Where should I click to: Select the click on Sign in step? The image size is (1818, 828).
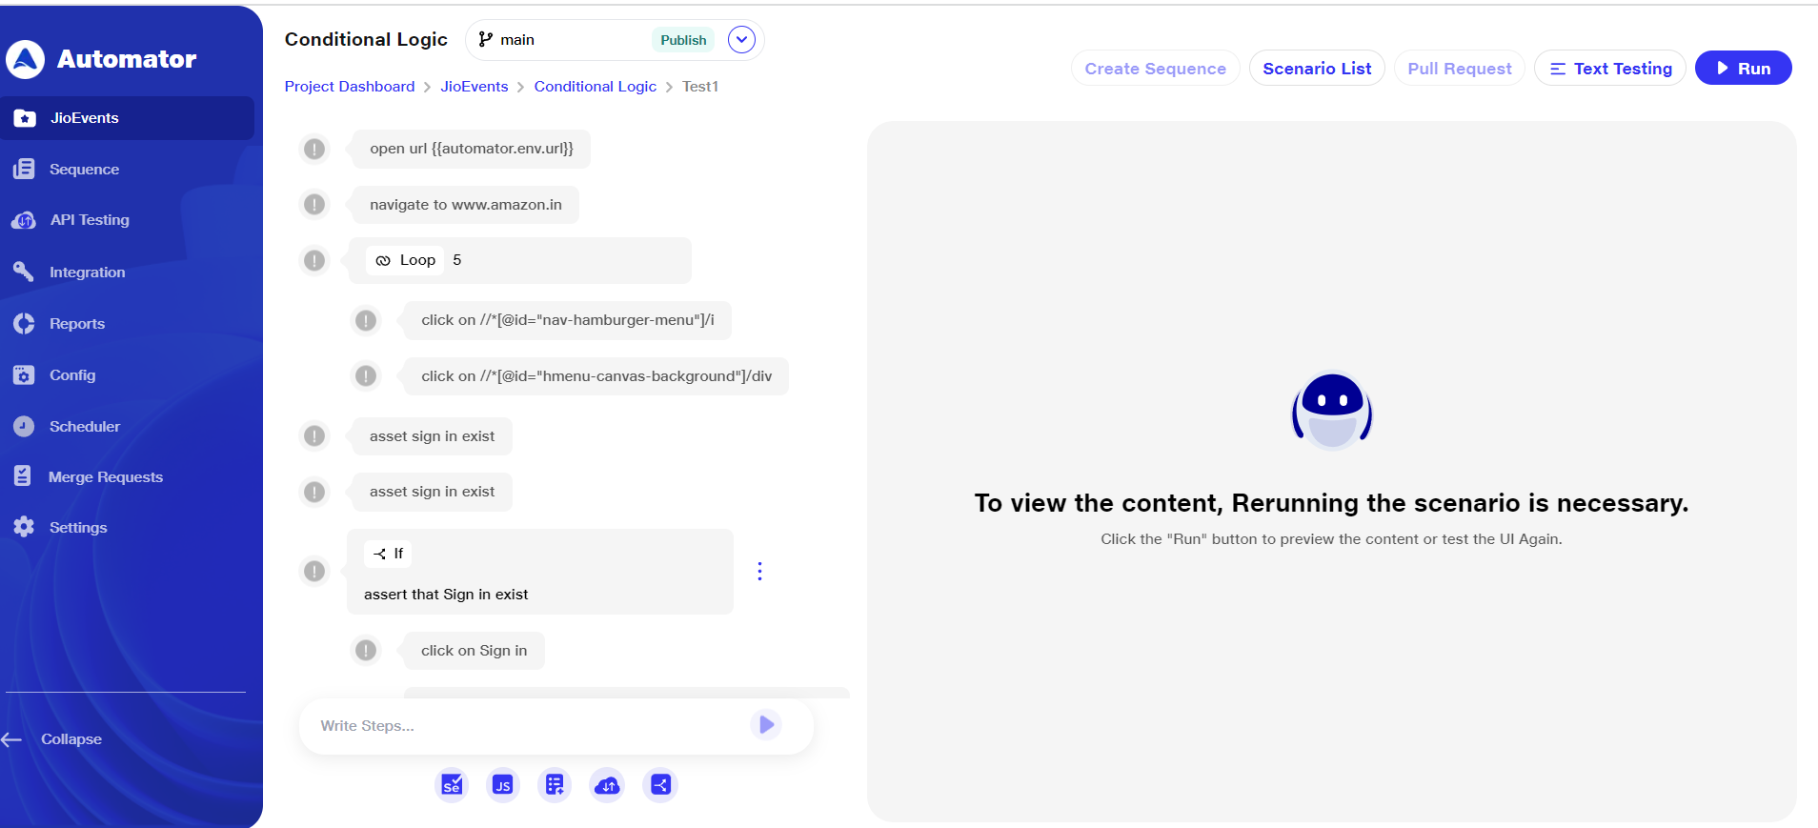[474, 651]
